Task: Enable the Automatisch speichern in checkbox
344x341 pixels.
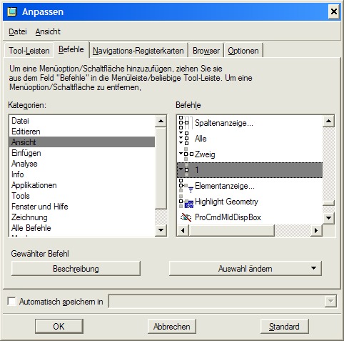Action: pos(11,301)
